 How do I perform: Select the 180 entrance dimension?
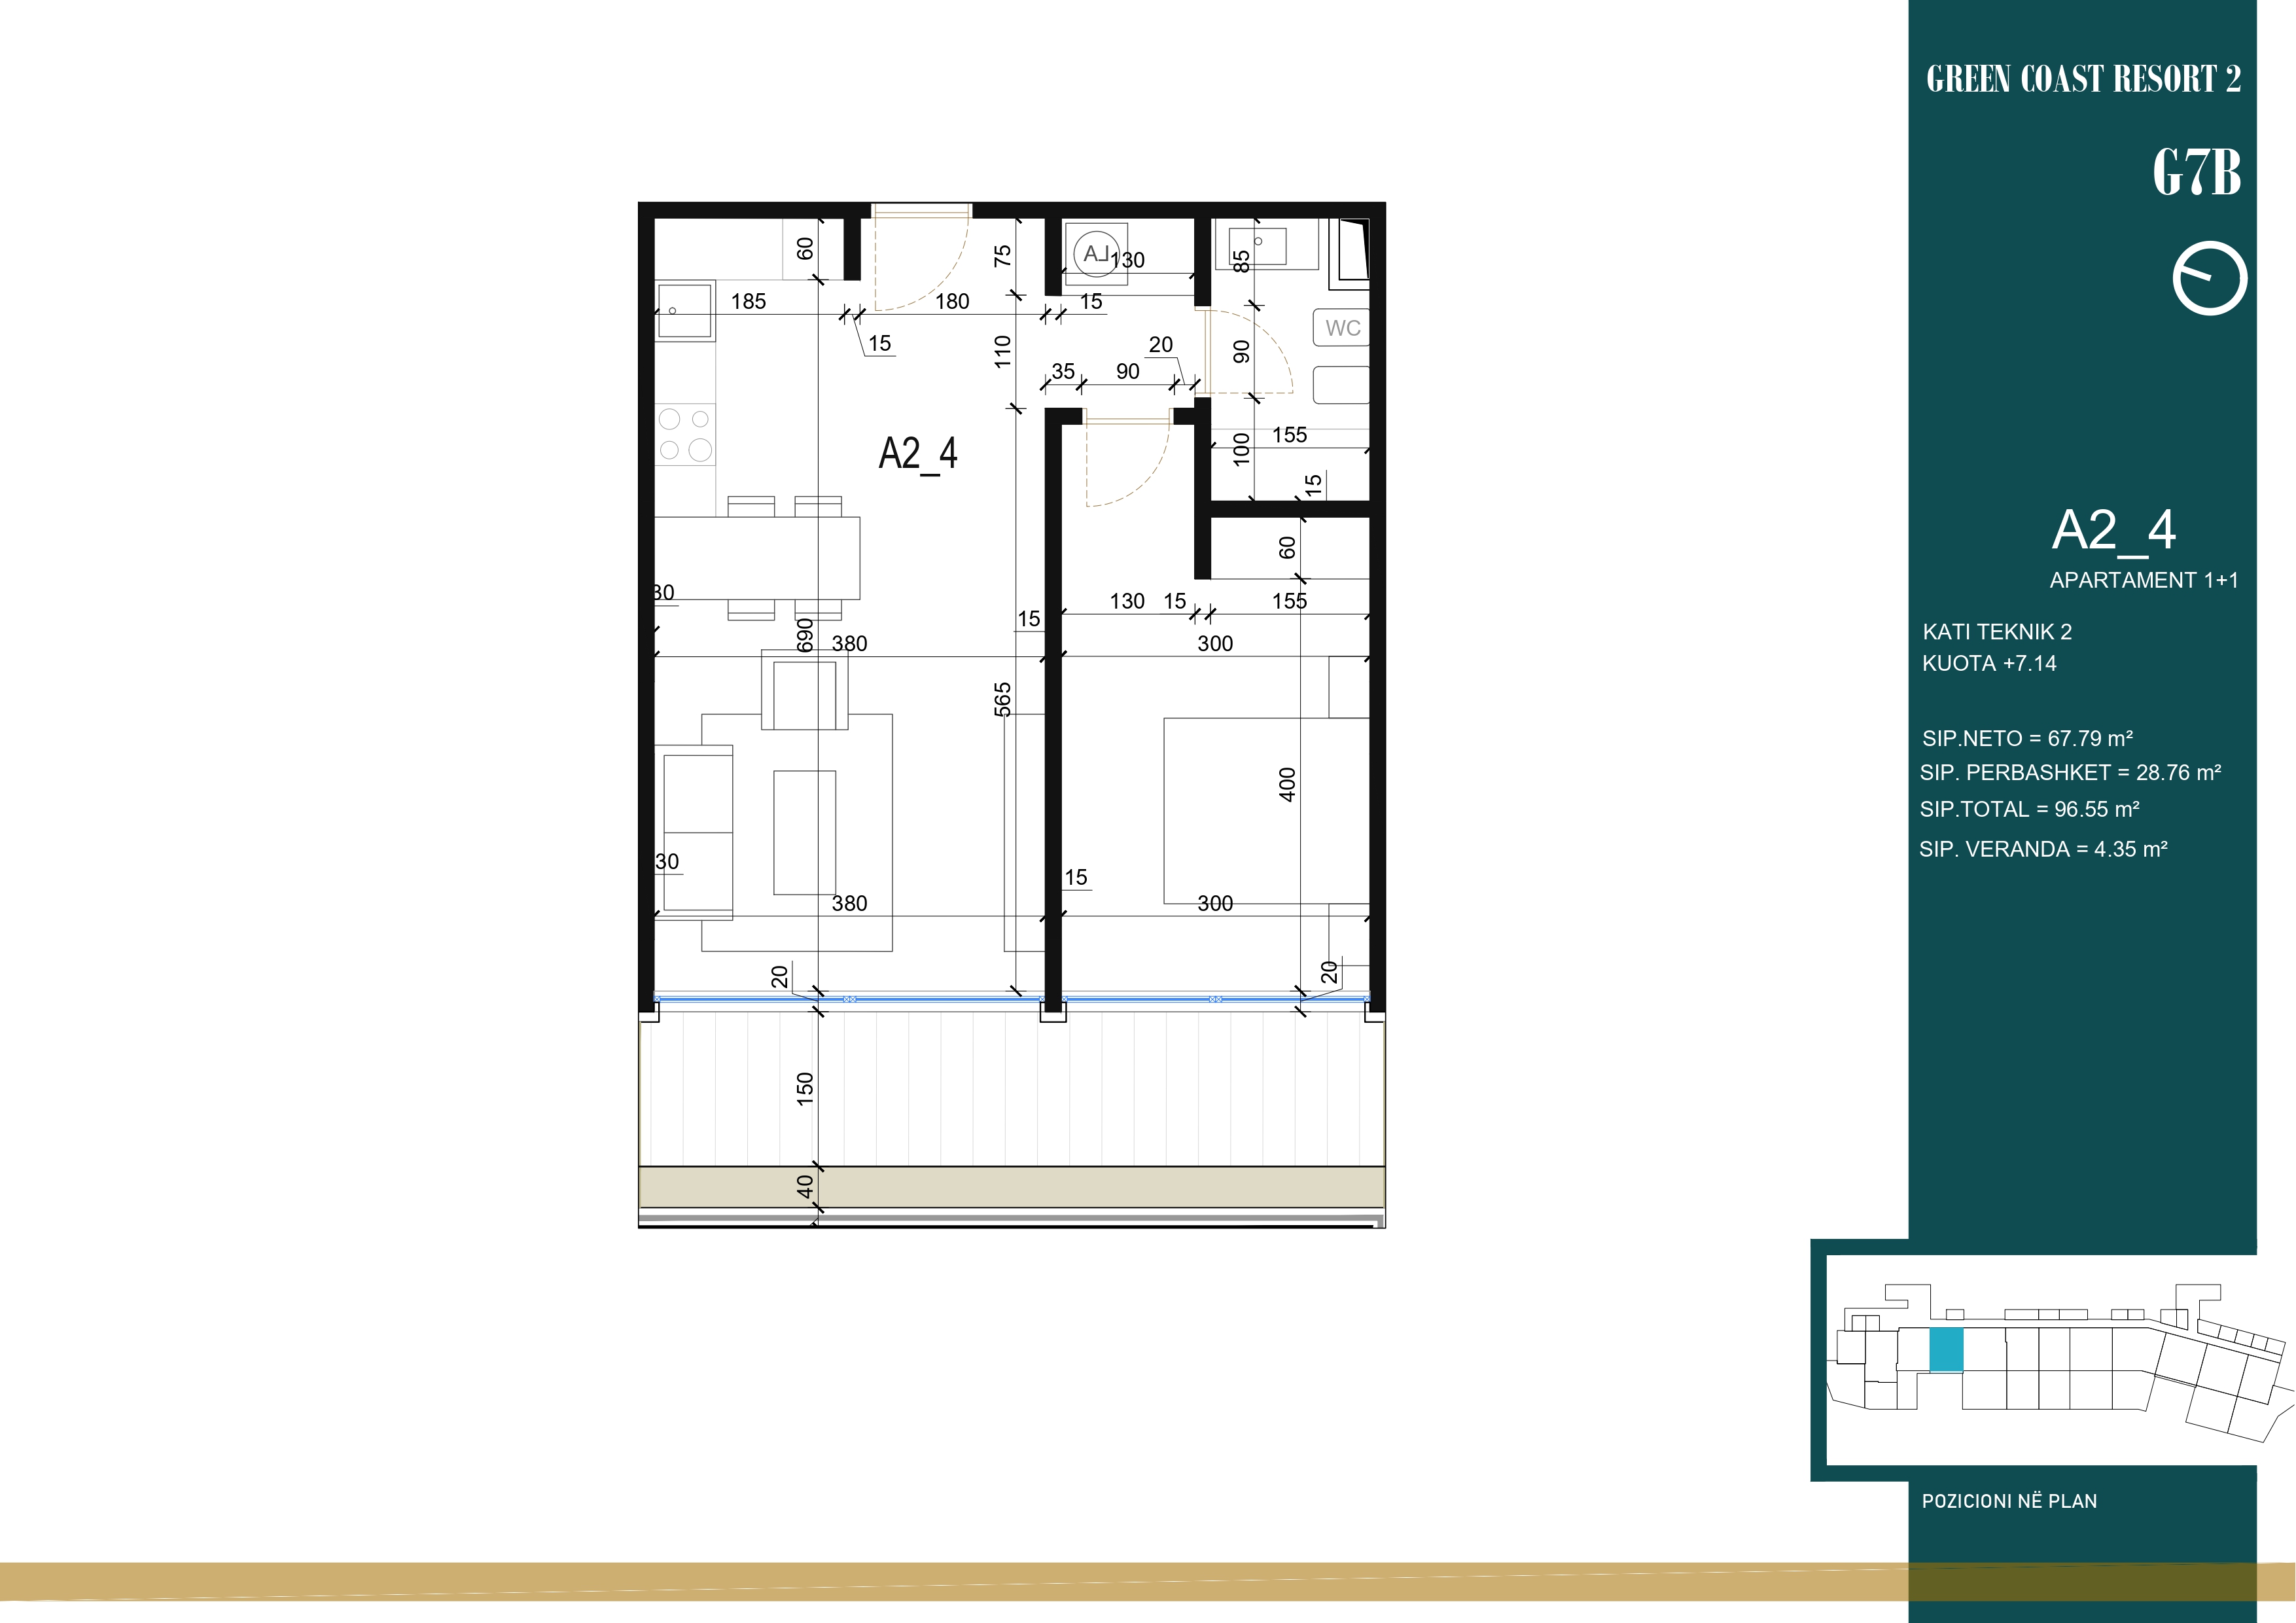pos(952,301)
